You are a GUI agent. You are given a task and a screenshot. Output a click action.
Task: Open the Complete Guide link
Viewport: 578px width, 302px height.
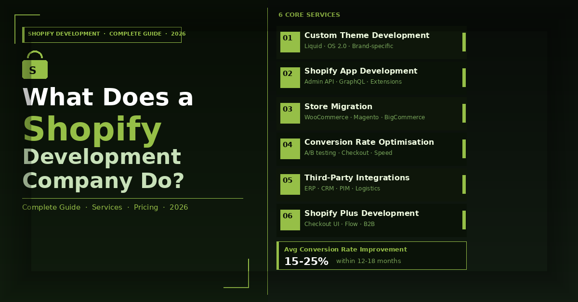click(x=51, y=207)
